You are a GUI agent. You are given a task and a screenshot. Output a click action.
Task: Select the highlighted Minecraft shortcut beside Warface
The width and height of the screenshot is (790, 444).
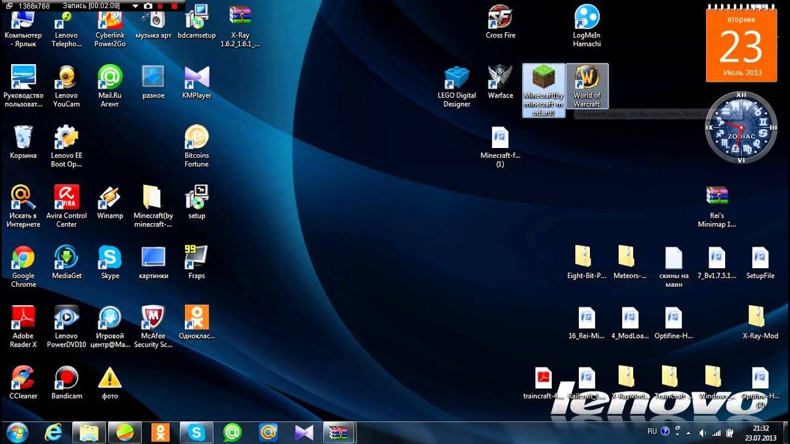[544, 91]
